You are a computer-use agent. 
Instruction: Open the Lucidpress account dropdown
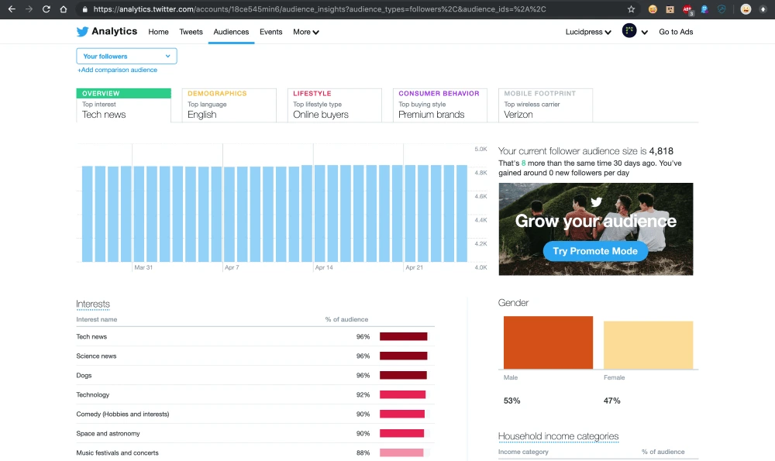click(x=588, y=32)
